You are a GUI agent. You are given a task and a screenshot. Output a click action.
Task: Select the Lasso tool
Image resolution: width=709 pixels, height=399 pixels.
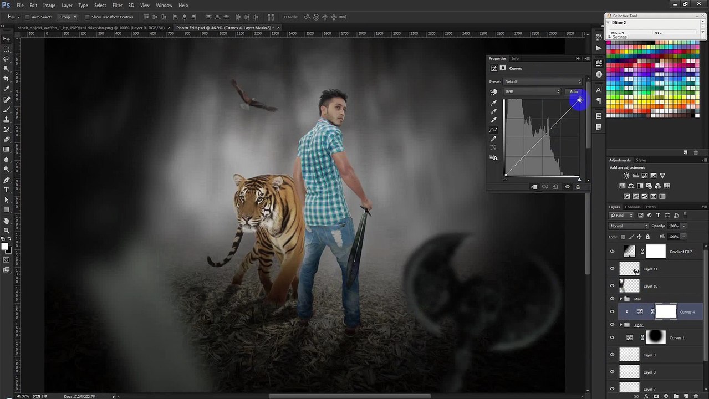click(x=7, y=59)
